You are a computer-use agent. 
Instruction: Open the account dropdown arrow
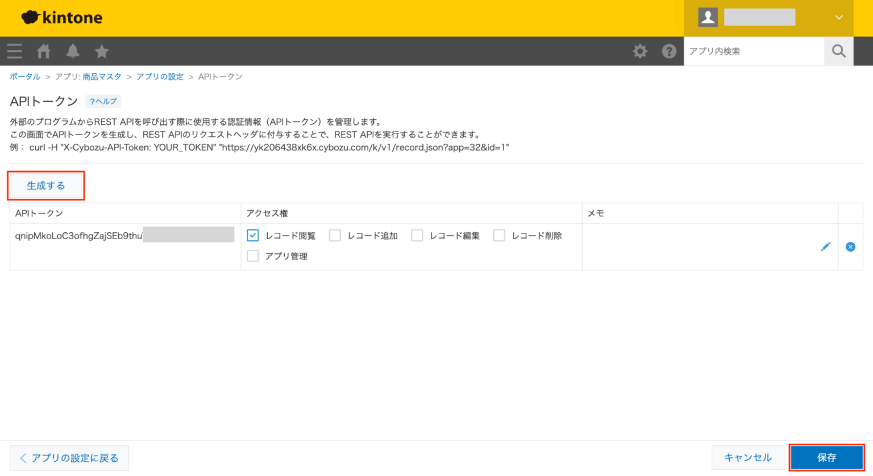tap(839, 17)
